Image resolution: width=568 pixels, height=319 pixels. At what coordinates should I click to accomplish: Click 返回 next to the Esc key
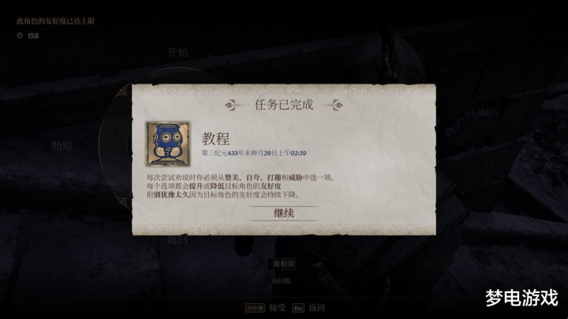coord(316,308)
